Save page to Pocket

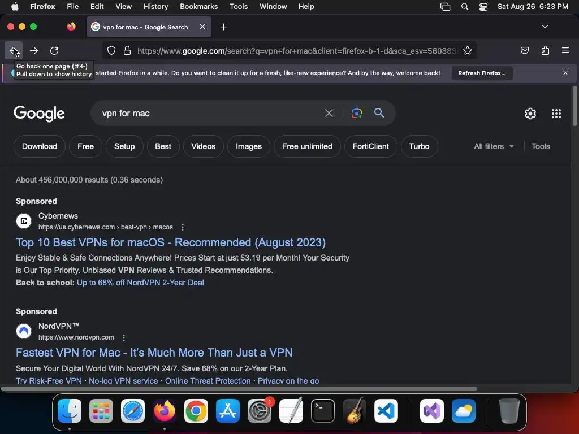point(524,50)
